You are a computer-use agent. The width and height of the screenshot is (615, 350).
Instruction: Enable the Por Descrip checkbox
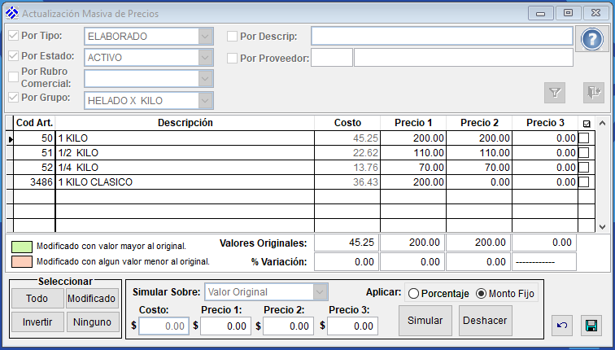tap(232, 37)
